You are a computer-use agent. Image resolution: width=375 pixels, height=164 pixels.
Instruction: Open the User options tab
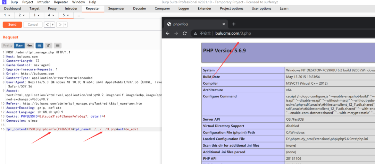(261, 9)
